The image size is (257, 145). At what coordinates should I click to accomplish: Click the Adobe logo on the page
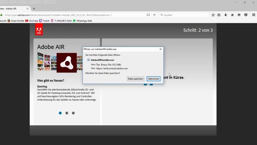pos(39,29)
